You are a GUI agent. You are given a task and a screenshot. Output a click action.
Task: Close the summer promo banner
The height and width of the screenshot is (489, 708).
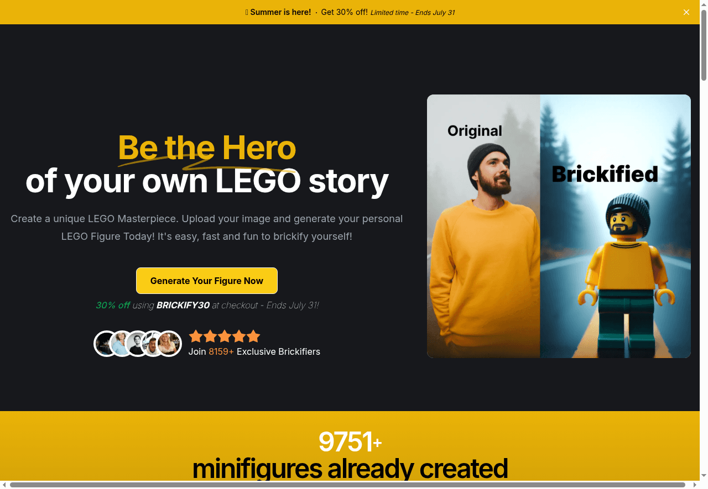coord(686,12)
